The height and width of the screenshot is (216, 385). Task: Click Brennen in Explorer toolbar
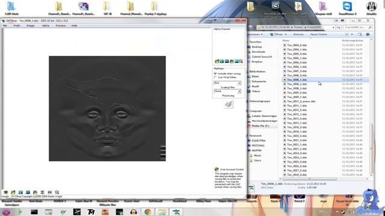coord(298,34)
